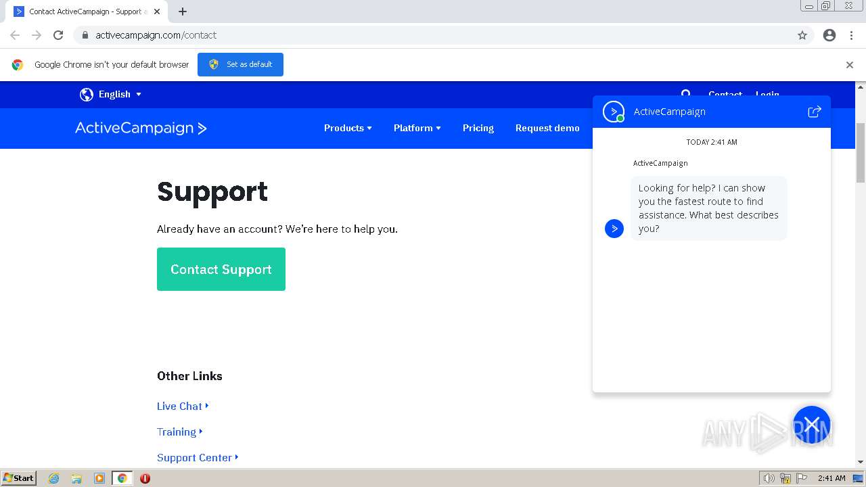Close the Contact ActiveCampaign tab

click(x=158, y=11)
